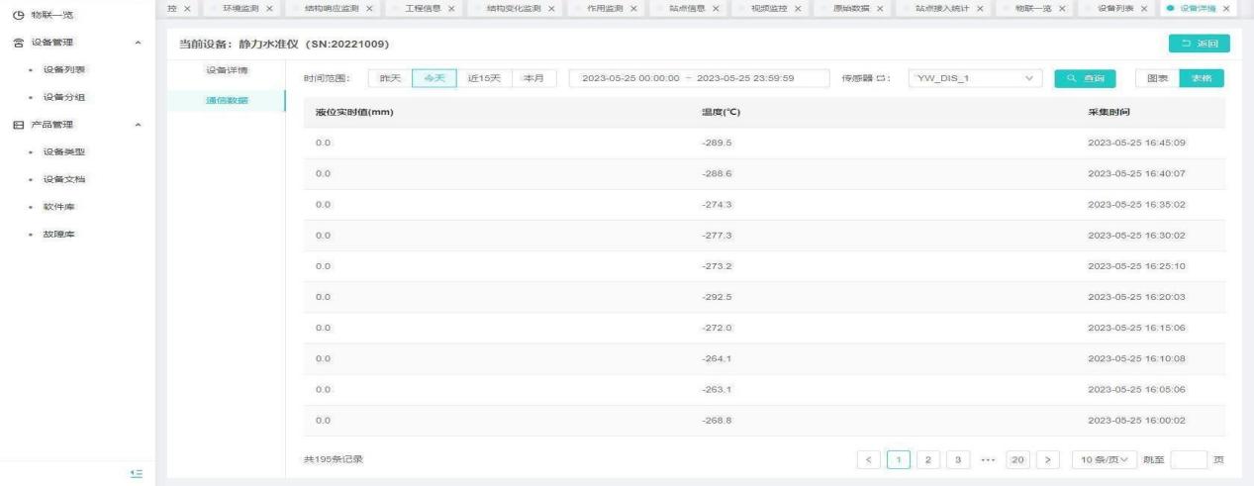This screenshot has width=1254, height=486.
Task: Select the 昨天 time range option
Action: 390,78
